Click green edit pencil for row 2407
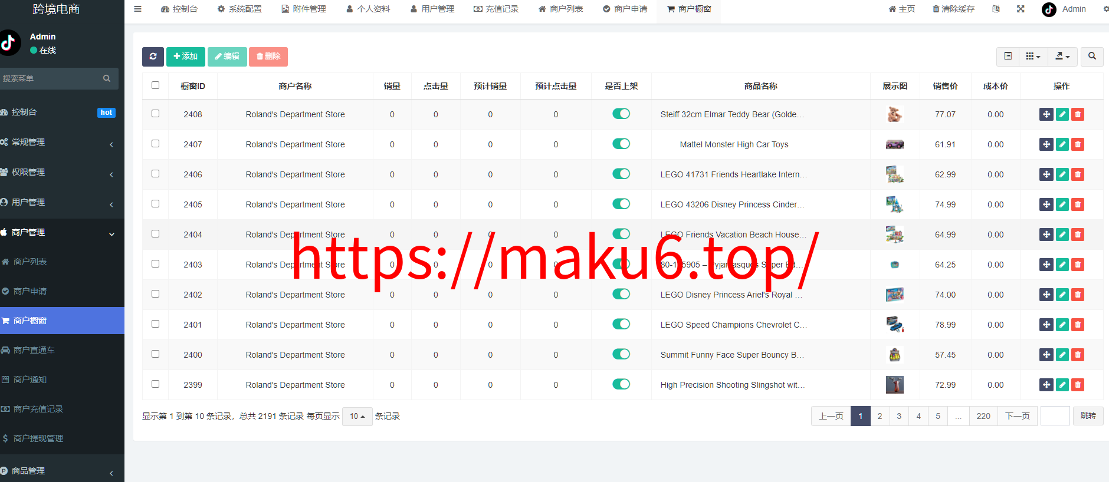The height and width of the screenshot is (482, 1109). [x=1062, y=144]
